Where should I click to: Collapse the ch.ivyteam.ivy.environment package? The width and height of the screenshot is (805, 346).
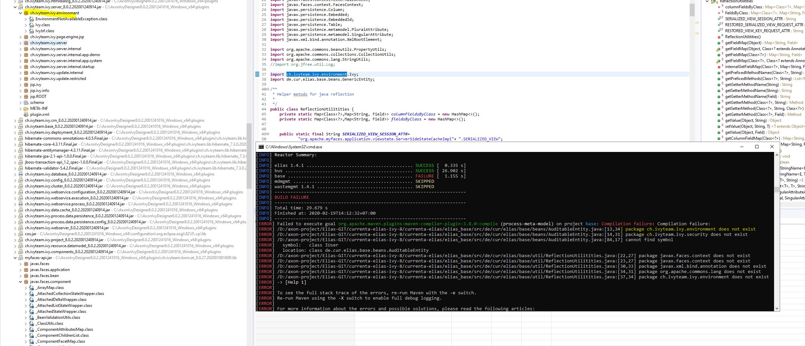[x=20, y=13]
